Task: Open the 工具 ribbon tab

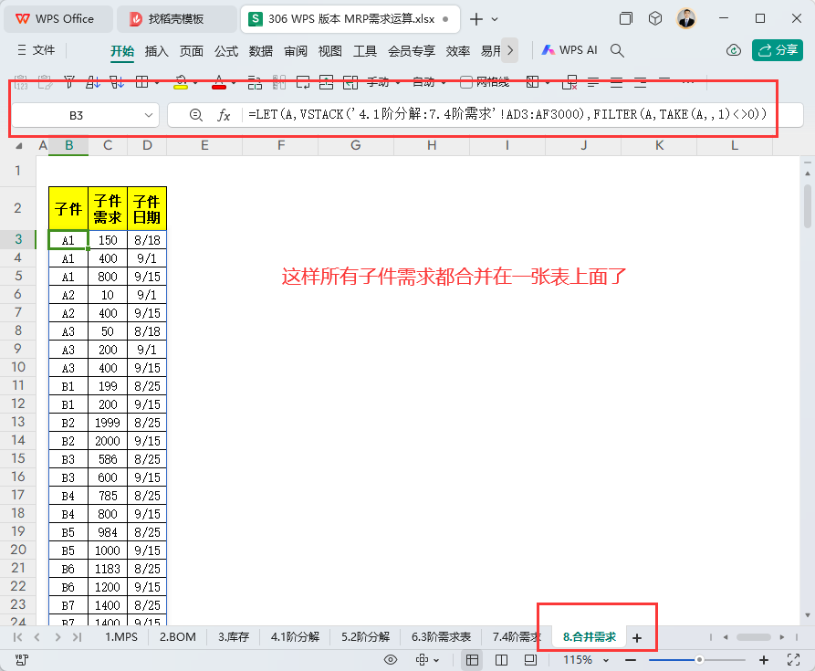Action: (365, 51)
